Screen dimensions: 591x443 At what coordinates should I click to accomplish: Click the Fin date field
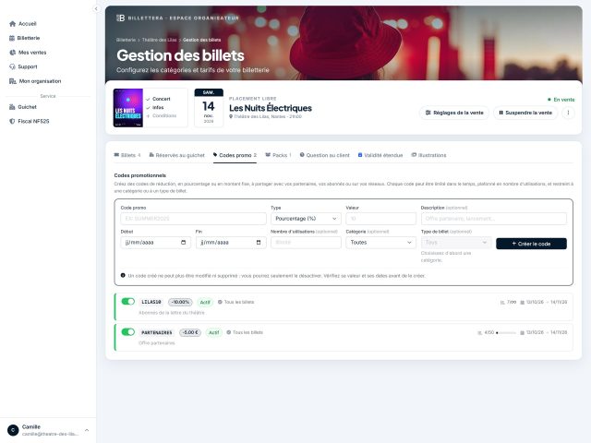(x=231, y=242)
